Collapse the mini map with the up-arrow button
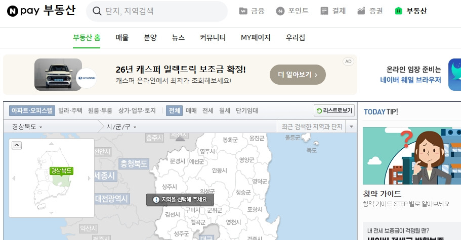 coord(17,145)
